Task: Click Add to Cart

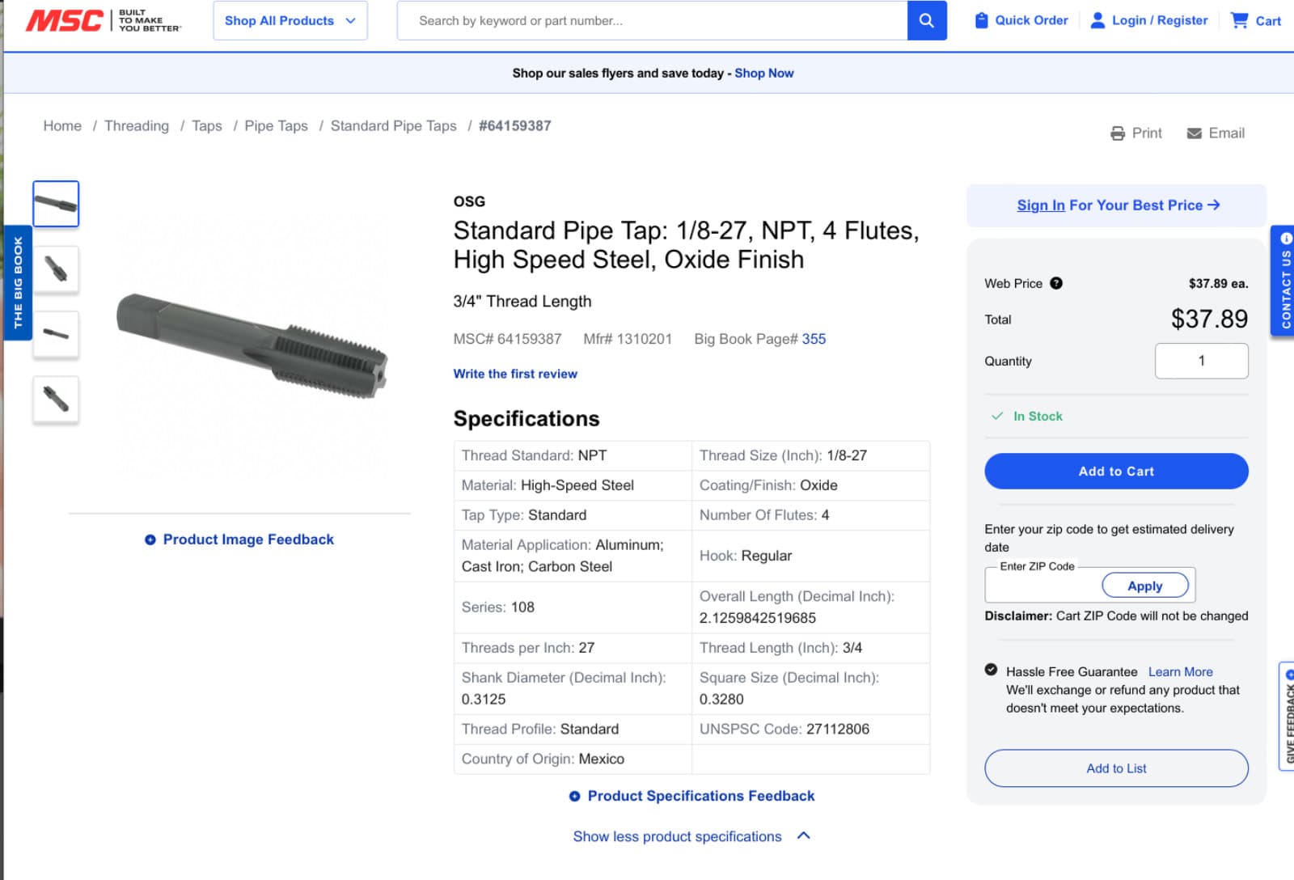Action: (x=1115, y=471)
